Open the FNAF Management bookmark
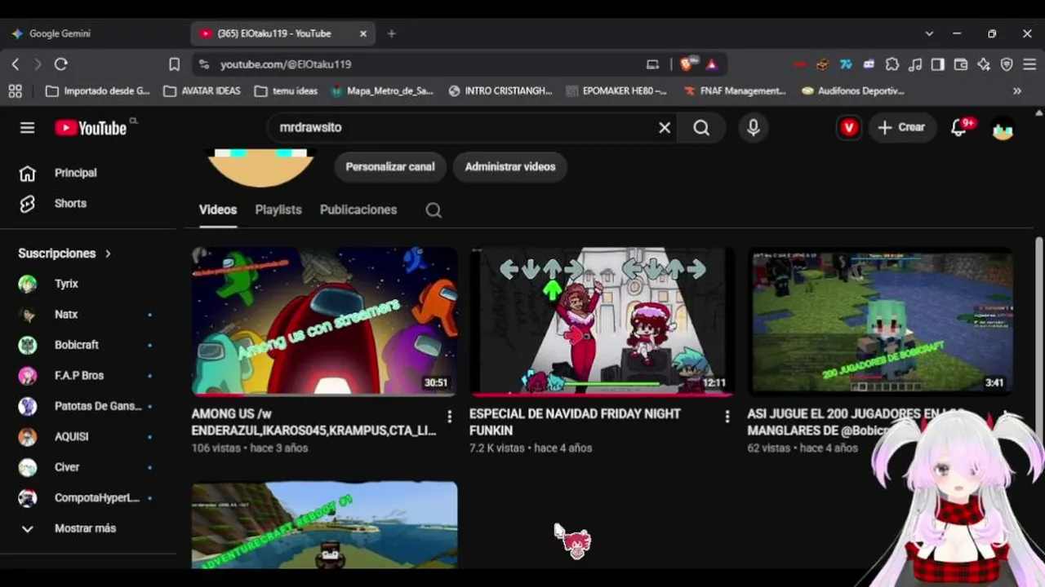Viewport: 1045px width, 587px height. 735,91
